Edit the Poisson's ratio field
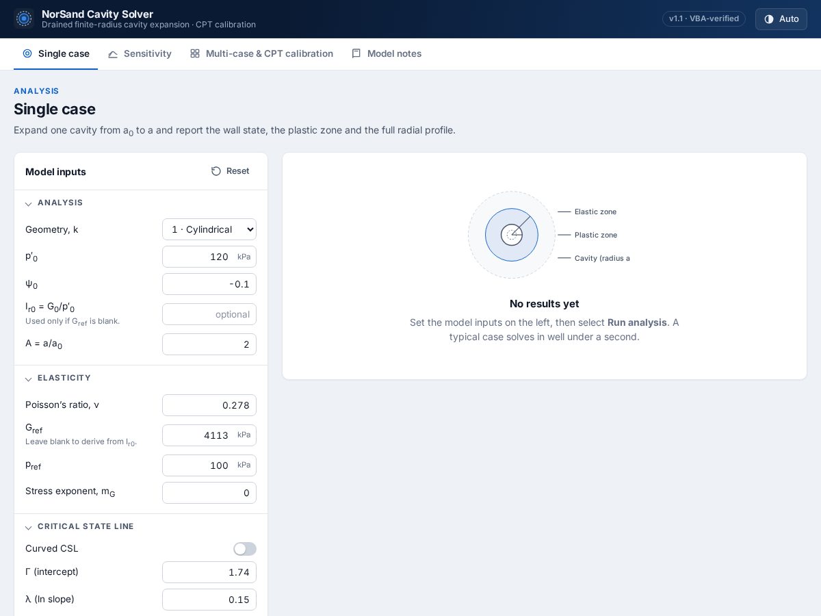 tap(209, 405)
